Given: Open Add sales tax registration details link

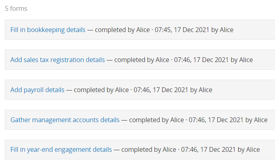Looking at the screenshot, I should pyautogui.click(x=58, y=60).
